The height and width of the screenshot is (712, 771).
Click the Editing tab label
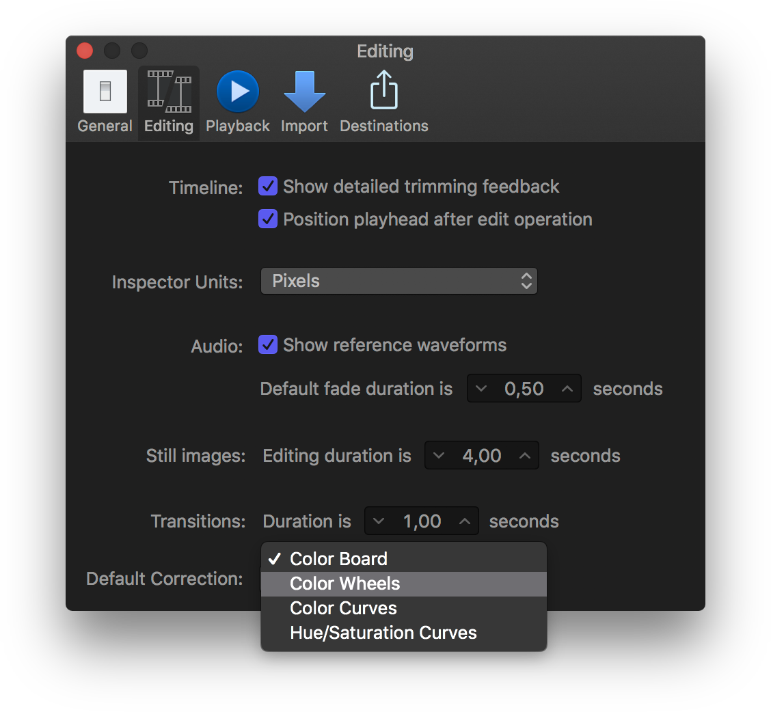pyautogui.click(x=169, y=126)
